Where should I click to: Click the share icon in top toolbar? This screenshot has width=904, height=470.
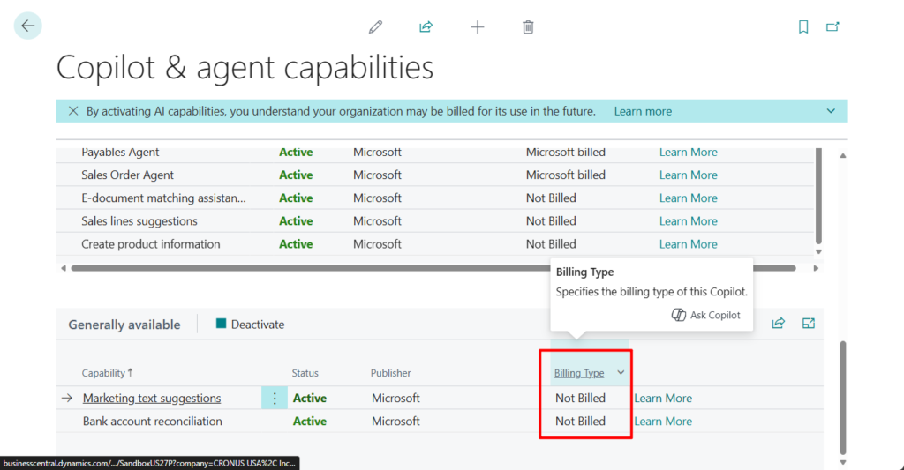pos(426,27)
